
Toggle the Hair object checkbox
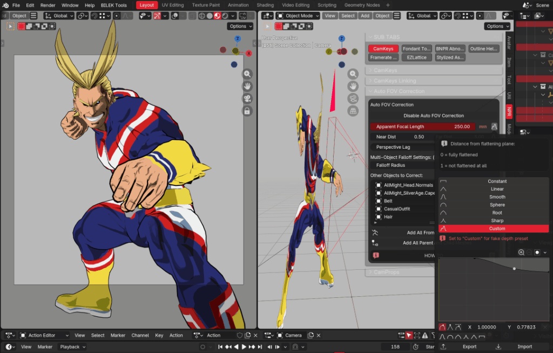pos(379,217)
